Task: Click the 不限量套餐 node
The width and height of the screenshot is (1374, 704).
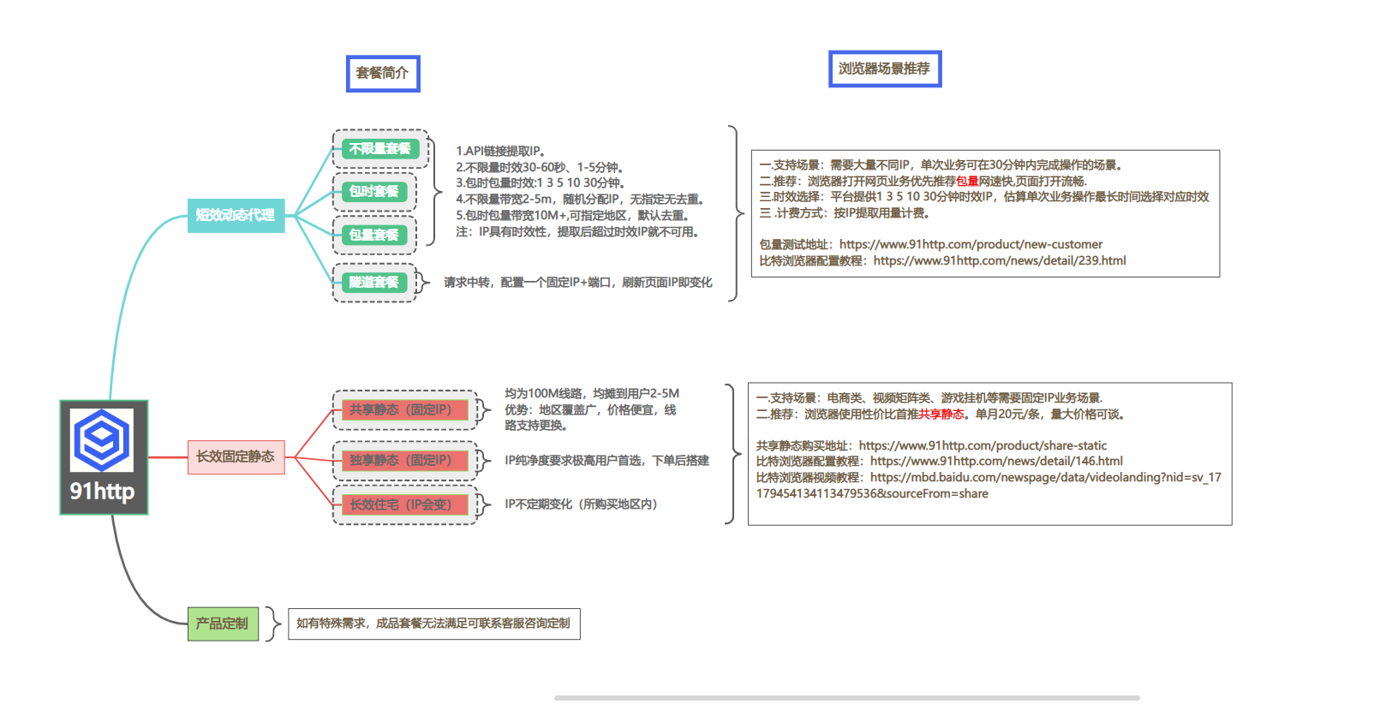Action: click(380, 149)
